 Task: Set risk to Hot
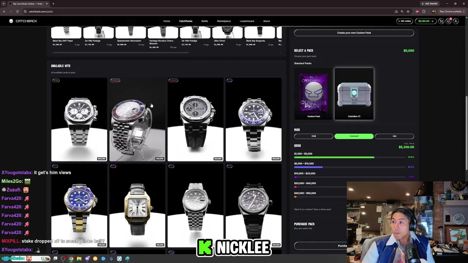click(395, 136)
